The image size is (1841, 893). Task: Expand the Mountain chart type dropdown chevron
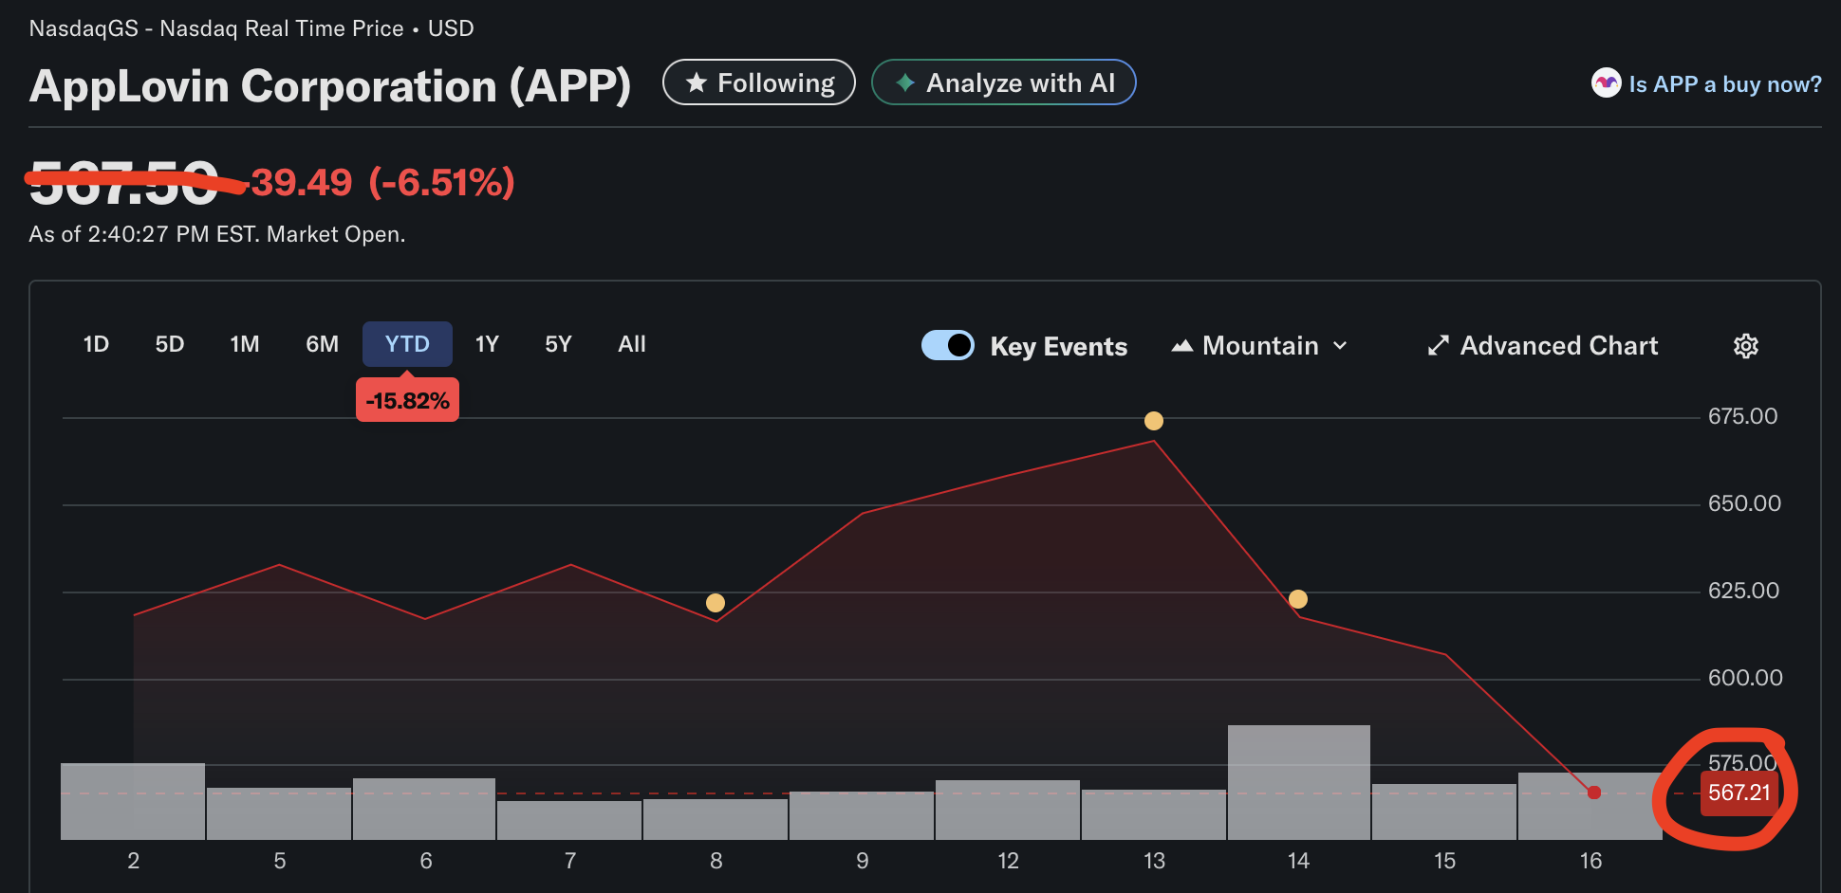[x=1340, y=346]
